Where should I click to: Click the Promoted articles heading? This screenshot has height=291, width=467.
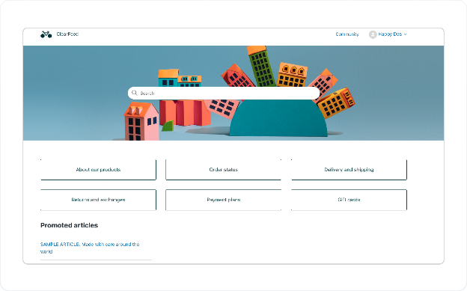coord(69,225)
